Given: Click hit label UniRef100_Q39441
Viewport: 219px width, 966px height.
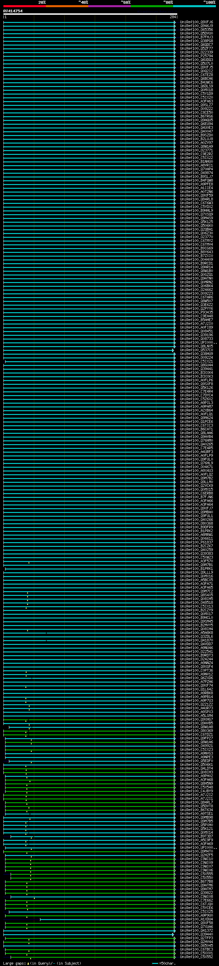Looking at the screenshot, I should pos(196,369).
